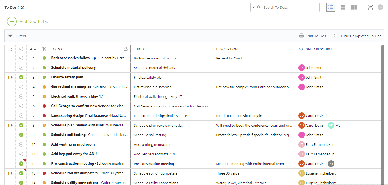Expand subtasks for Schedule plan review with subs

pyautogui.click(x=12, y=125)
